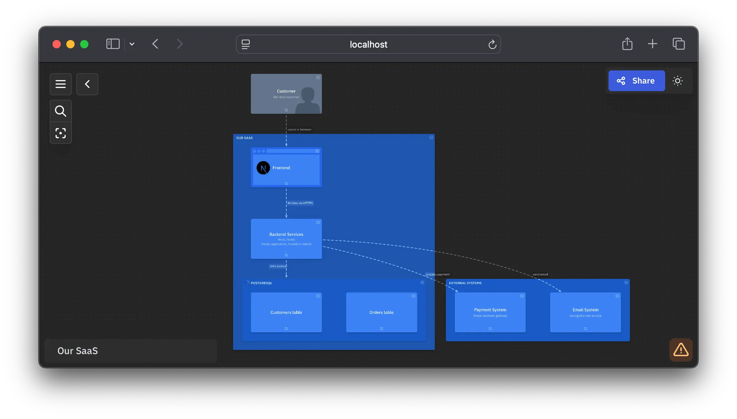
Task: Reload the localhost page
Action: [492, 44]
